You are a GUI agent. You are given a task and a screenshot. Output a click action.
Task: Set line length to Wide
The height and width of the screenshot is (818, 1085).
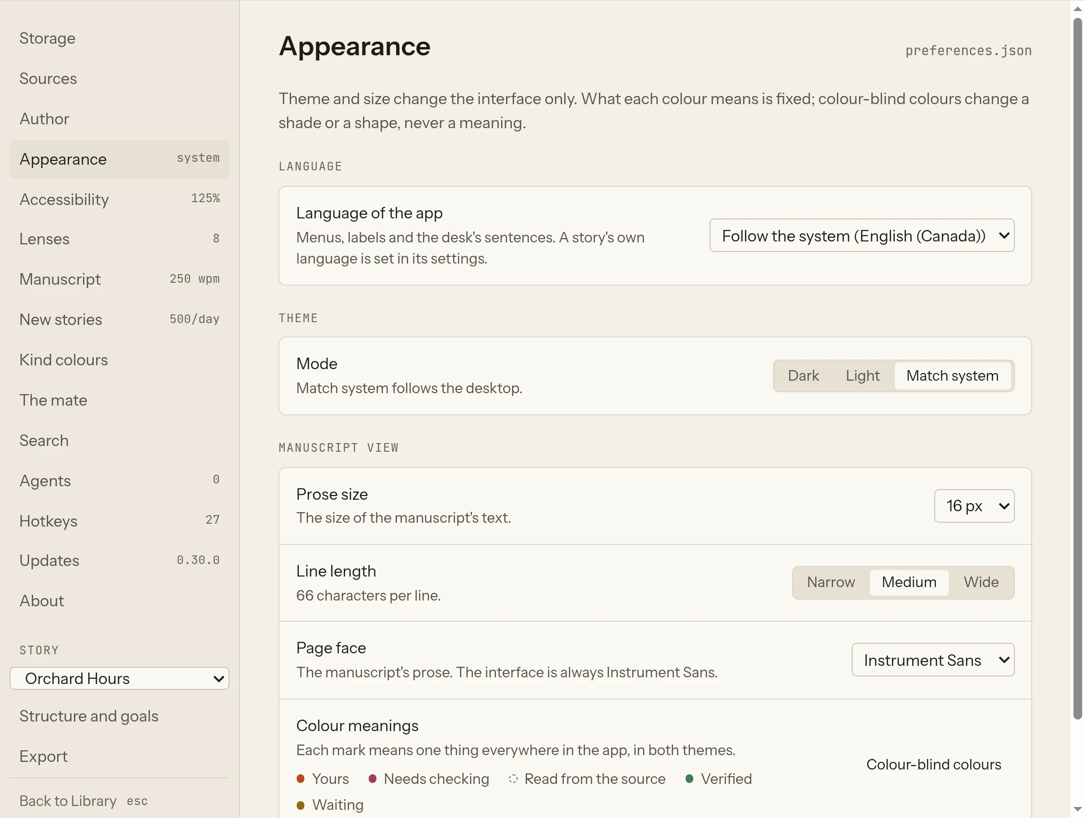981,582
